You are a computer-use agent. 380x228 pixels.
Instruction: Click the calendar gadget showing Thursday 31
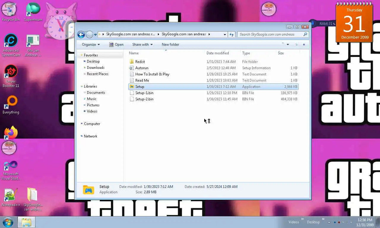pos(354,23)
